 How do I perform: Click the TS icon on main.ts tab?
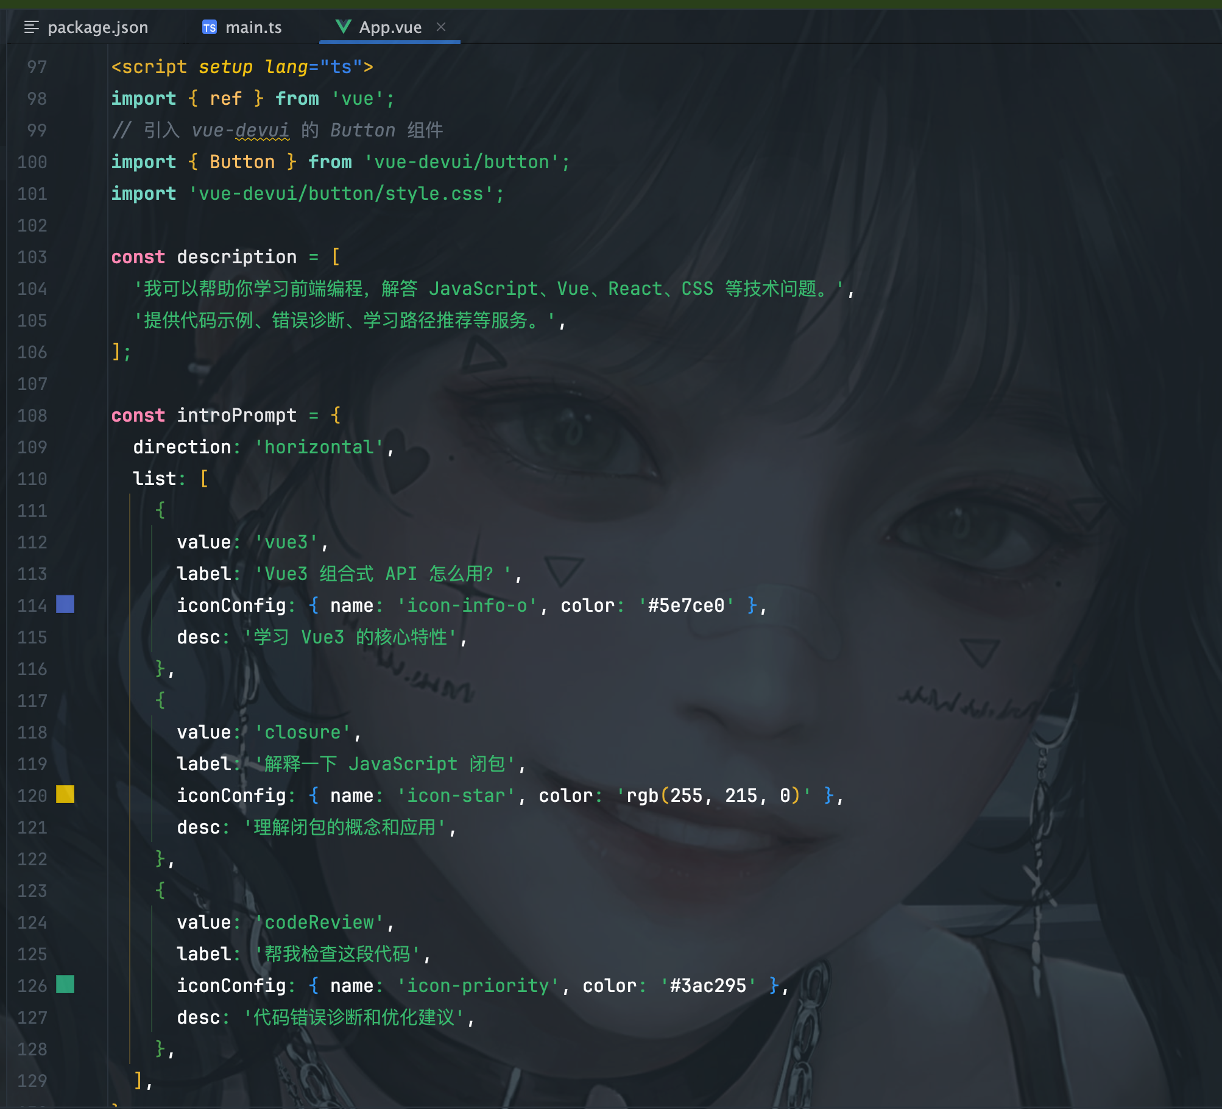209,27
